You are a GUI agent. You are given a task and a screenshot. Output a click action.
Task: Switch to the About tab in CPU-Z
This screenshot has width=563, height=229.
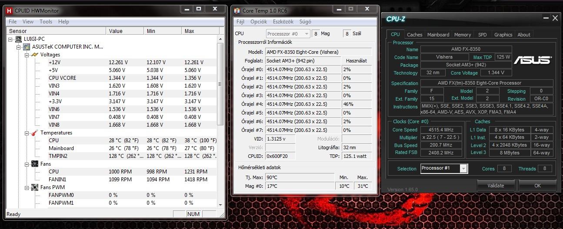coord(524,35)
